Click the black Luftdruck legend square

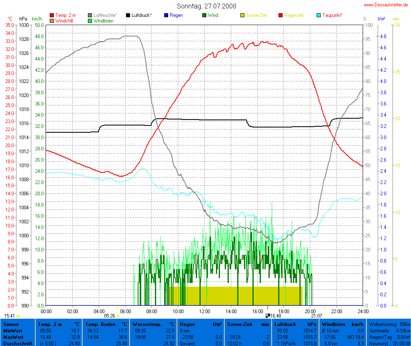click(128, 15)
